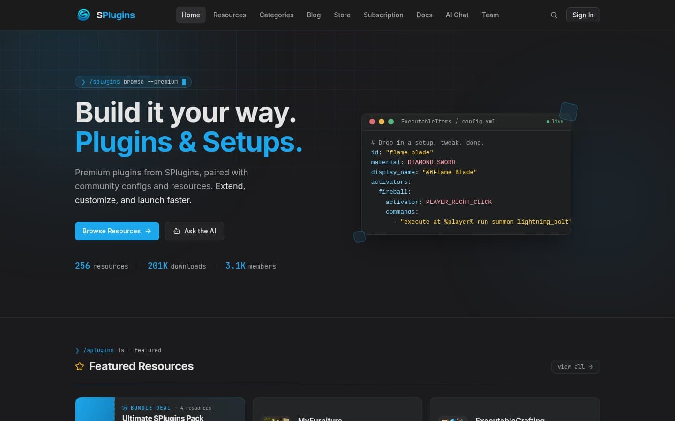Click the display_name "&6Flame Blade" line
The width and height of the screenshot is (675, 421).
pos(424,172)
